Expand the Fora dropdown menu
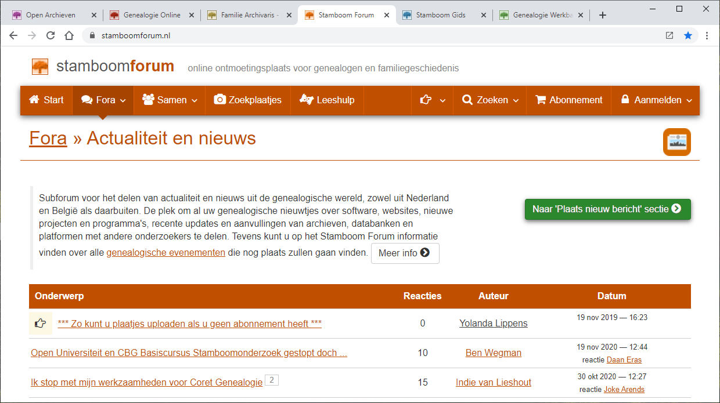Image resolution: width=720 pixels, height=403 pixels. point(103,100)
